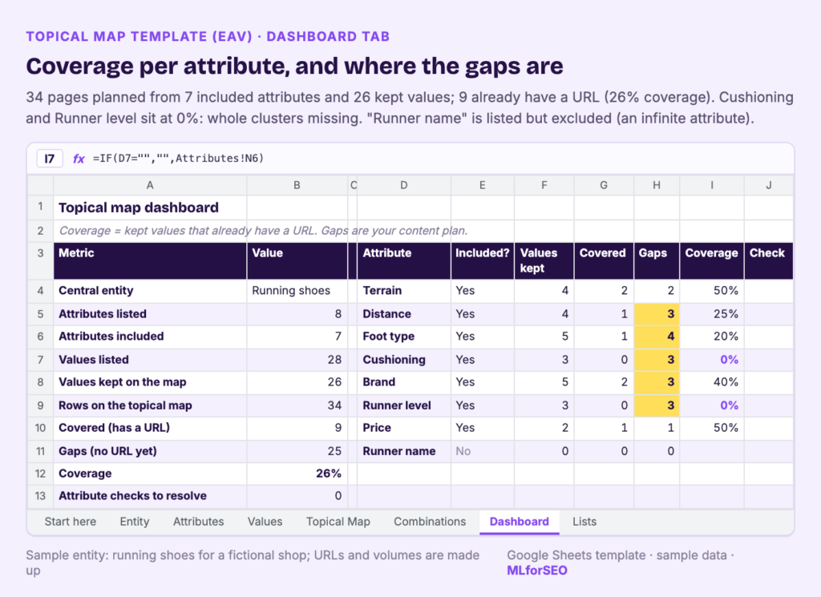Click the 'Gaps' header cell

(657, 260)
